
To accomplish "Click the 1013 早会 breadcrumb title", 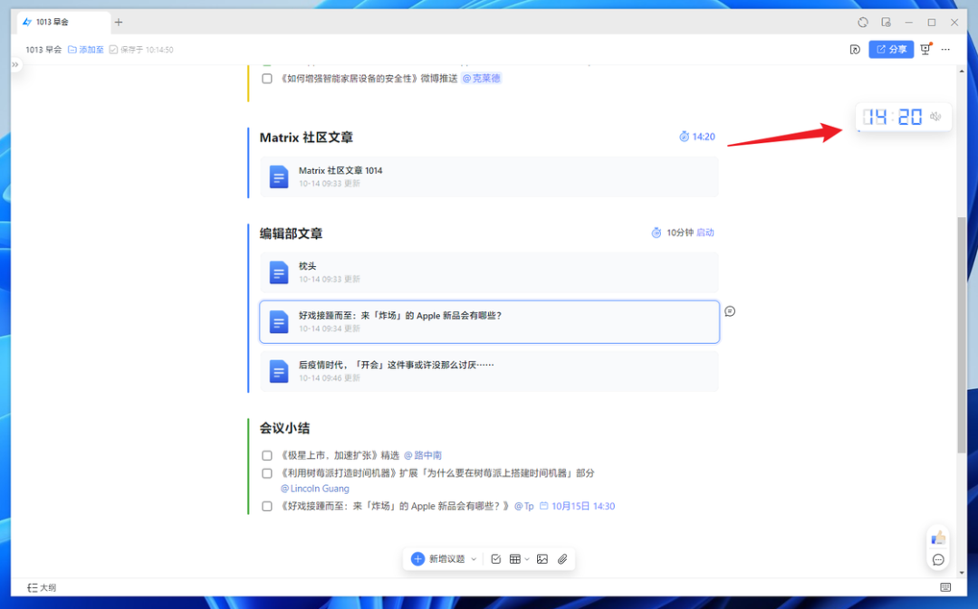I will pyautogui.click(x=43, y=49).
